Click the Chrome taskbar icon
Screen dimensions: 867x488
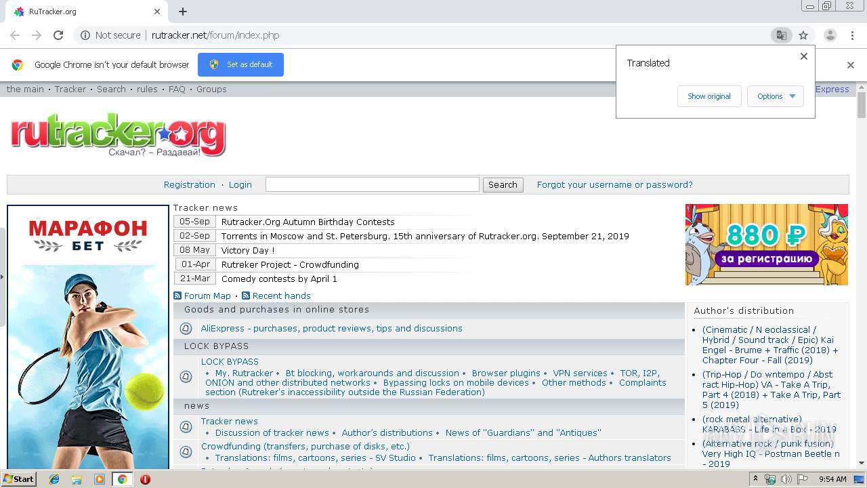122,479
